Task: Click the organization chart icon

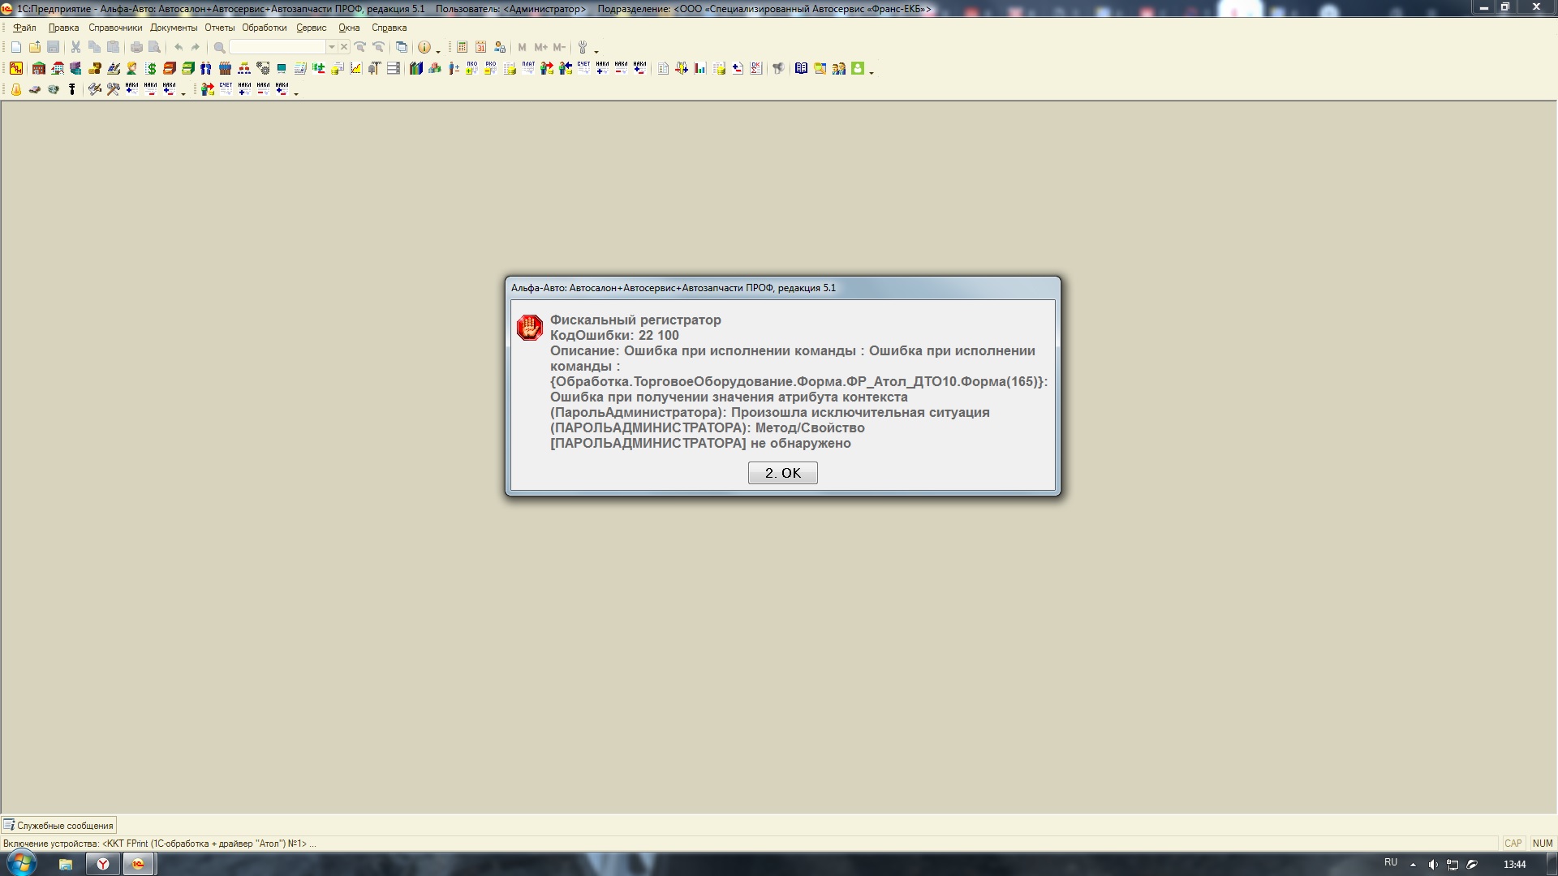Action: (243, 68)
